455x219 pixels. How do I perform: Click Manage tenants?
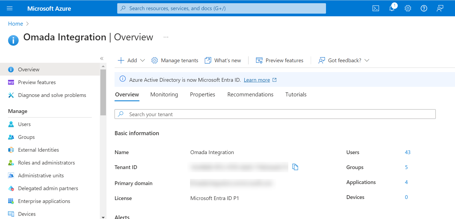[175, 60]
